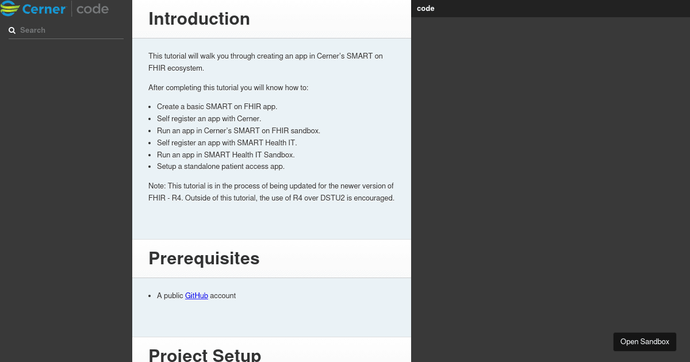Select the bullet about creating a SMART on FHIR app
Screen dimensions: 690x362
click(x=217, y=106)
